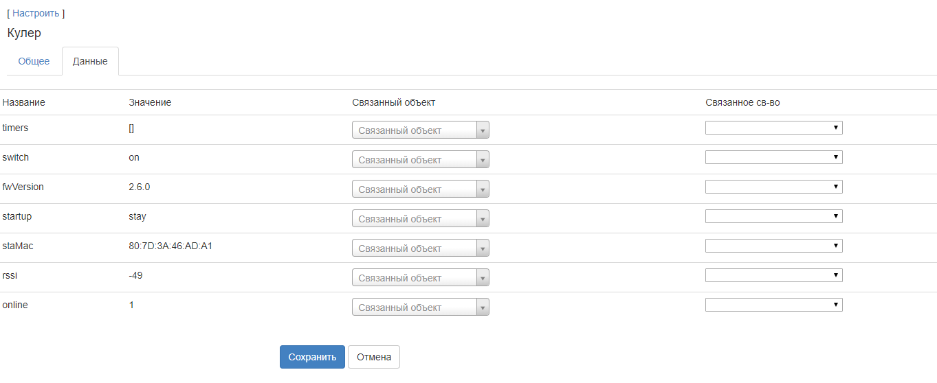This screenshot has height=383, width=937.
Task: Open linked object dropdown for switch row
Action: tap(420, 160)
